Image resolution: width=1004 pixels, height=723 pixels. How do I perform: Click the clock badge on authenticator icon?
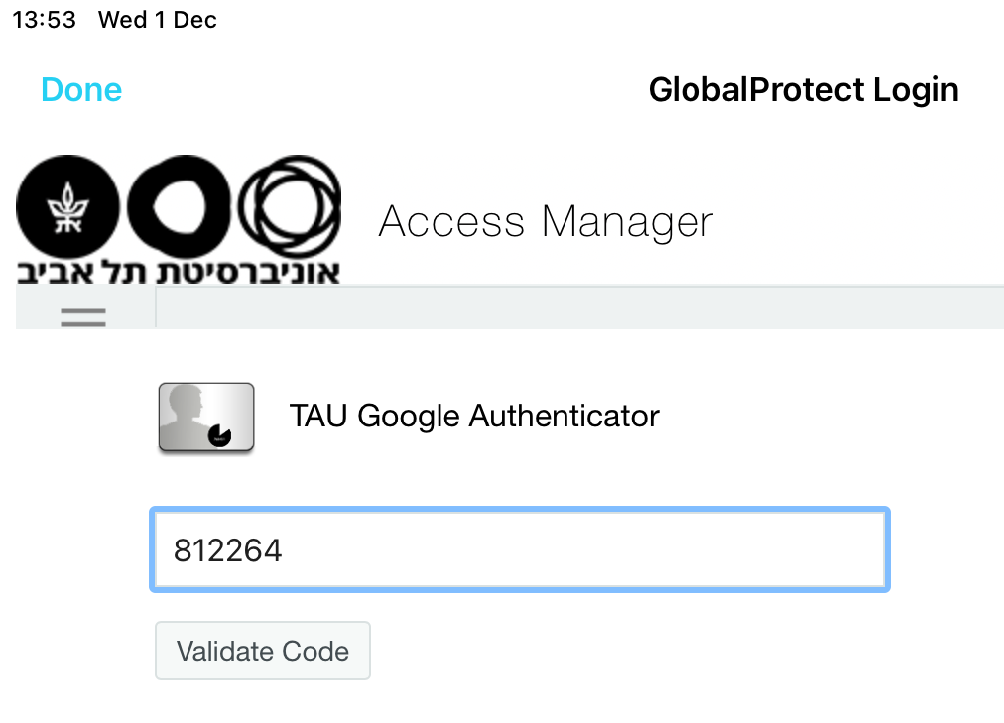219,435
